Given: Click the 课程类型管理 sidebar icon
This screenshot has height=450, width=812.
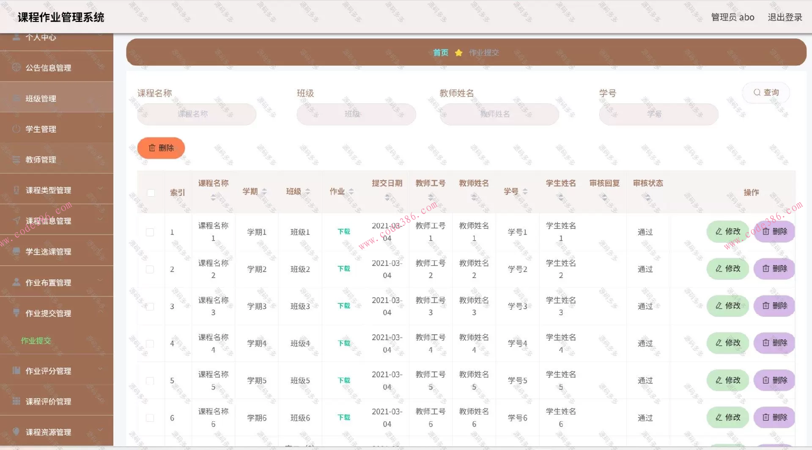Looking at the screenshot, I should point(16,190).
